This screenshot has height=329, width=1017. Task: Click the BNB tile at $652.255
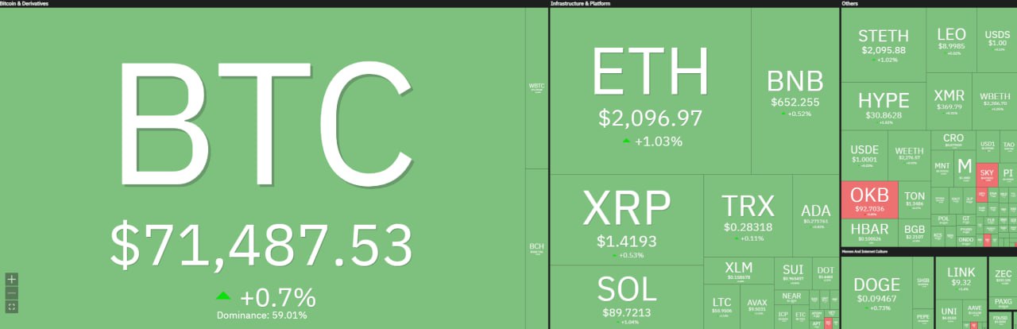click(x=795, y=91)
